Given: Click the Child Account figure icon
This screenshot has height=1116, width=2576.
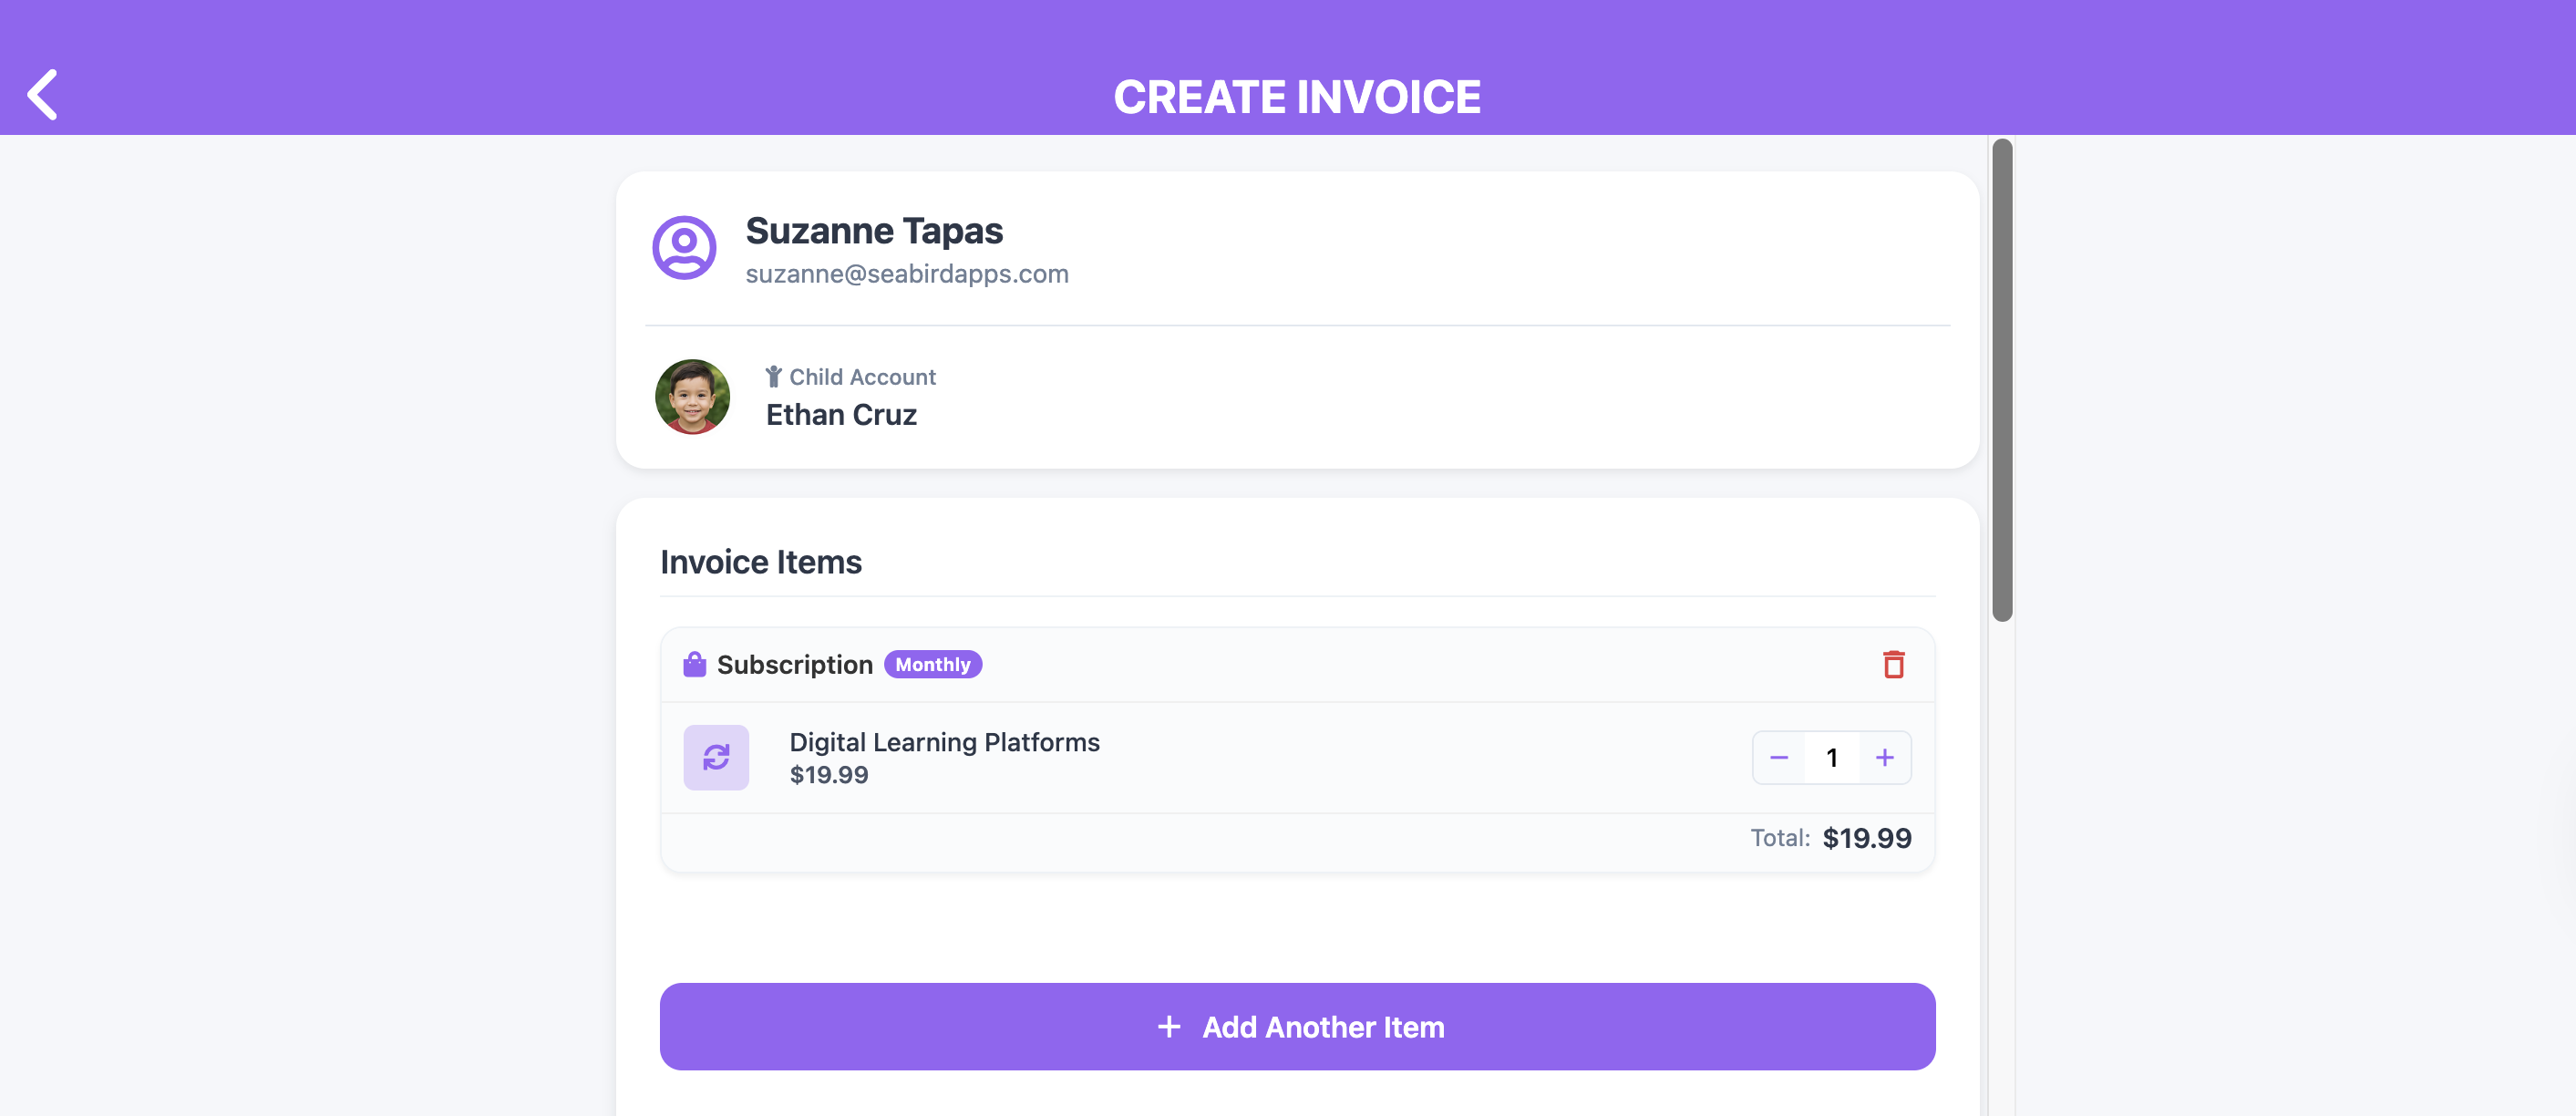Looking at the screenshot, I should (x=773, y=377).
